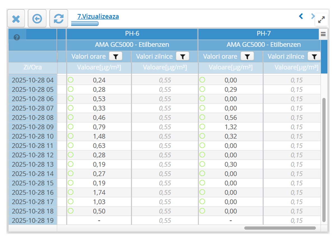Click the help question mark icon

(17, 37)
